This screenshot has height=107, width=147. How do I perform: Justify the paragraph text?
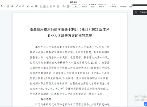coord(51,6)
